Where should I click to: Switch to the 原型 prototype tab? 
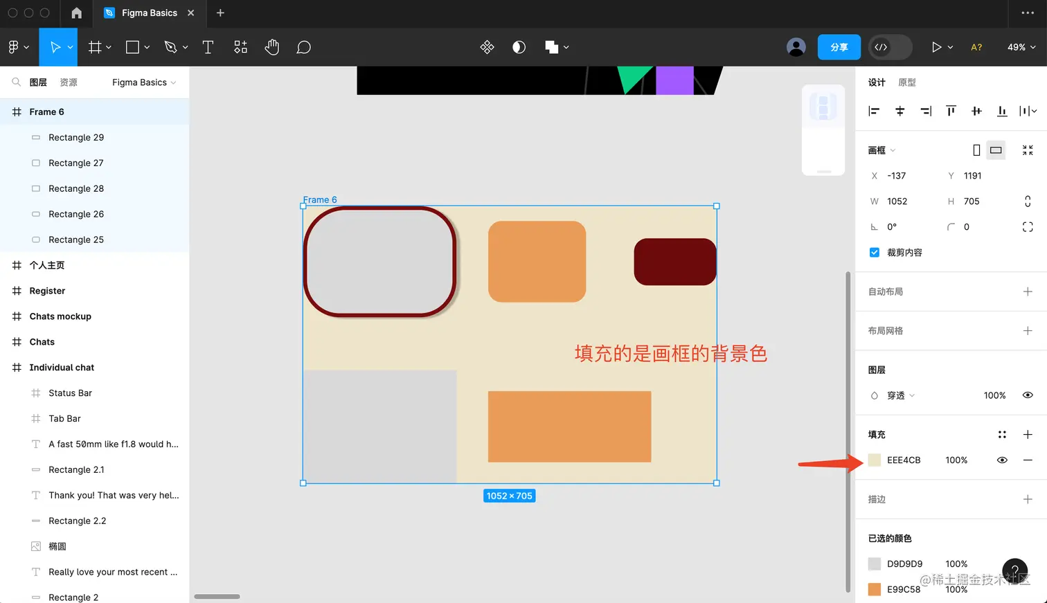tap(907, 82)
